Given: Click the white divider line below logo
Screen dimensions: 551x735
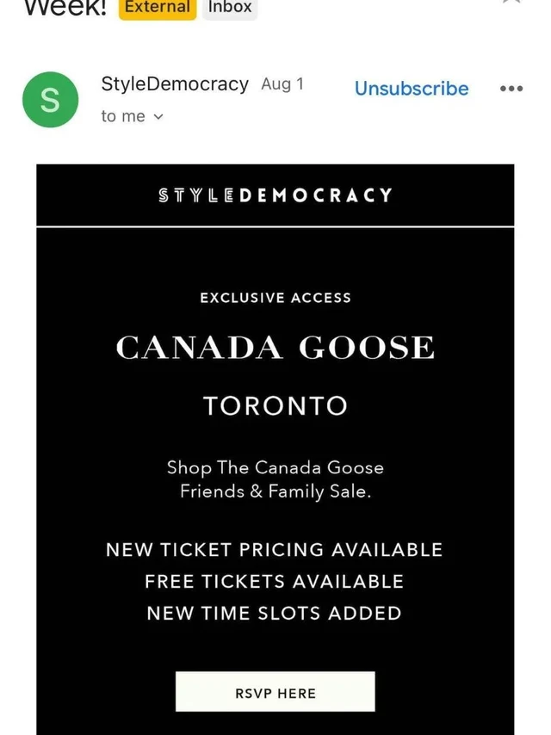Looking at the screenshot, I should point(275,226).
